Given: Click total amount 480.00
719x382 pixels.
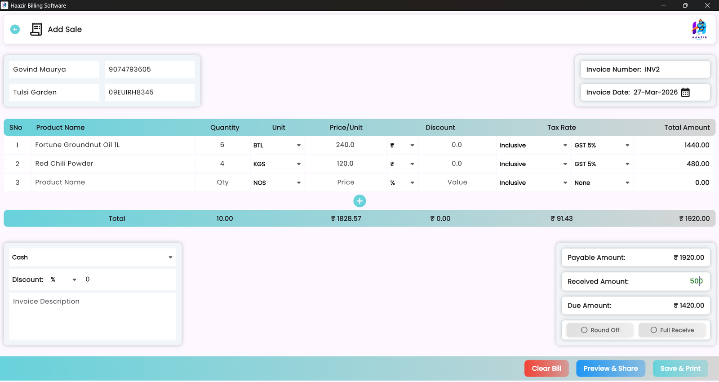Looking at the screenshot, I should tap(698, 164).
